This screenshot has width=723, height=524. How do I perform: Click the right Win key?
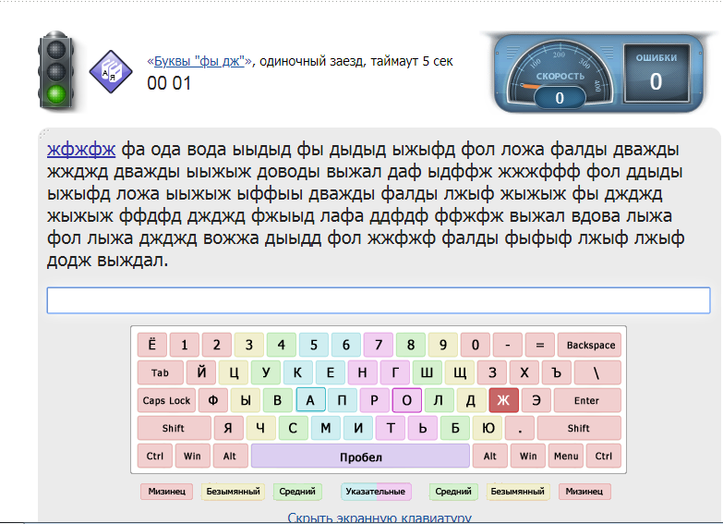(528, 457)
